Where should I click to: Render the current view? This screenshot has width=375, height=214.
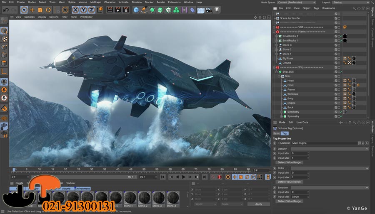click(x=110, y=10)
